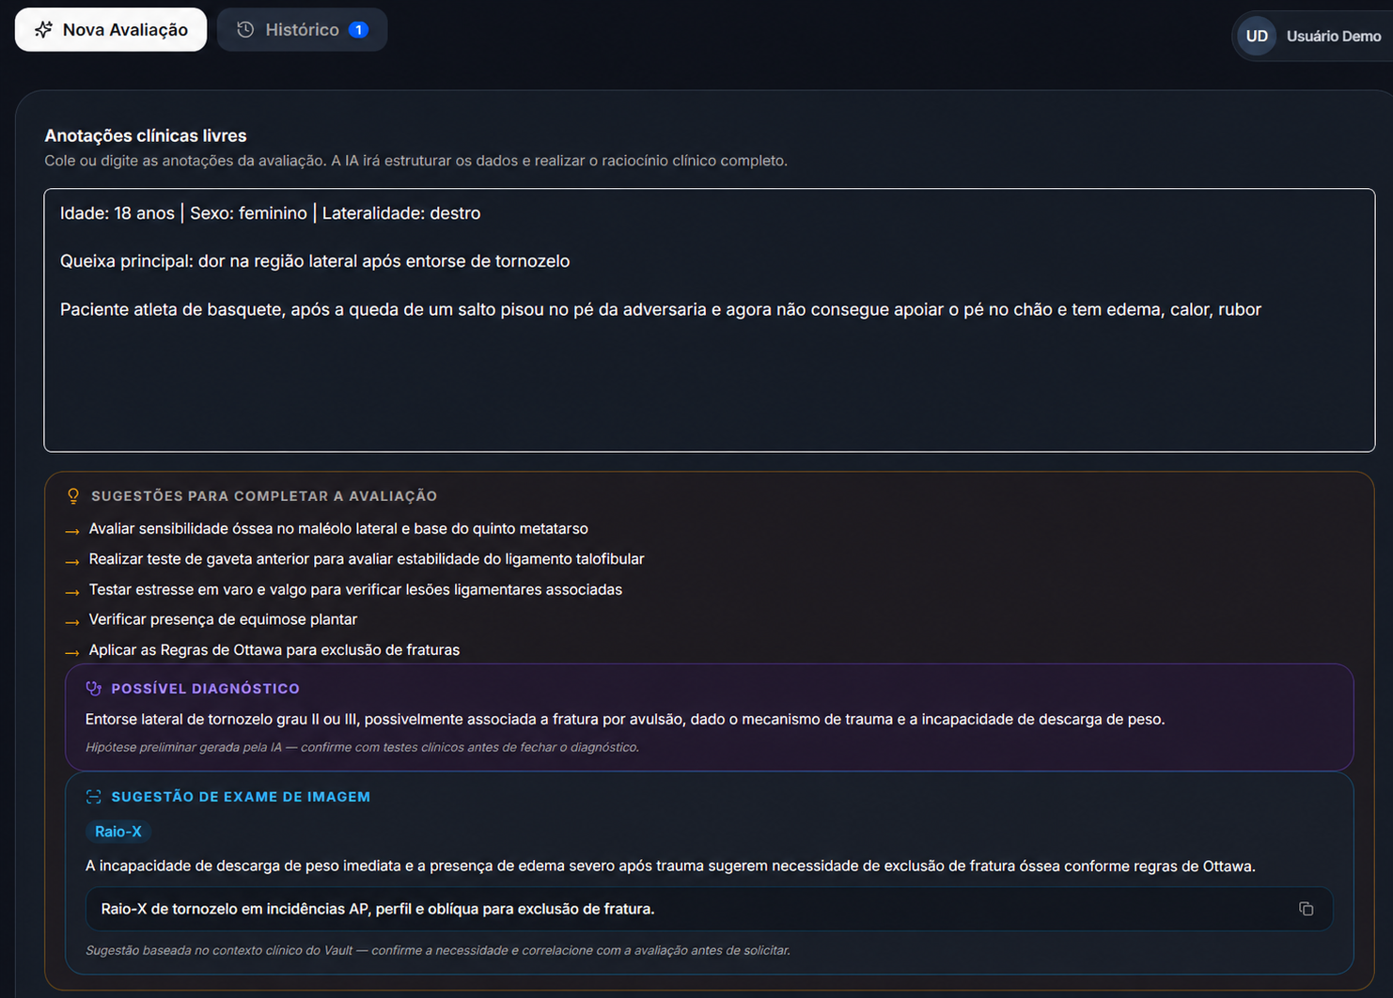
Task: Click the blue badge showing 1 on Histórico
Action: point(358,30)
